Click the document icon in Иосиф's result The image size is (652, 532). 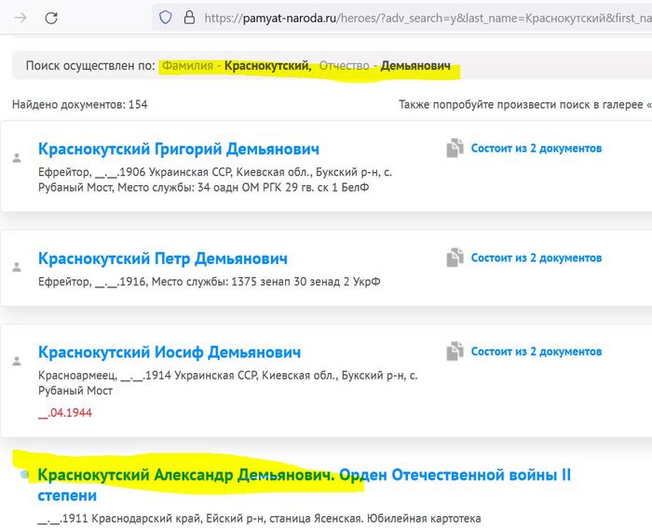click(x=455, y=352)
